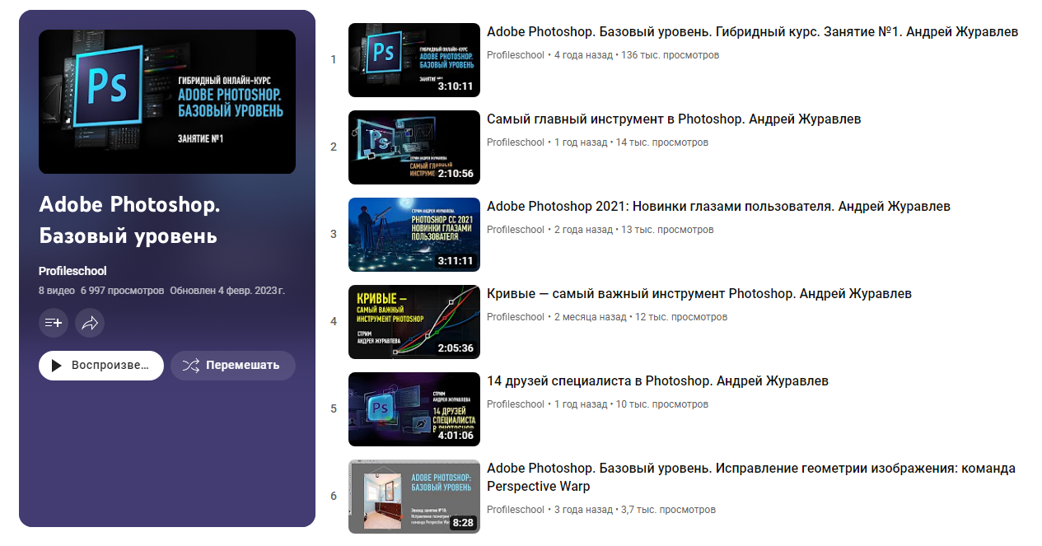Viewport: 1042px width, 546px height.
Task: Open Занятие №1 video thumbnail
Action: [x=414, y=60]
